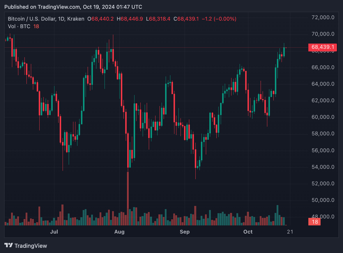Click the 'Vol · BTC' indicator label
343x253 pixels.
coord(19,26)
